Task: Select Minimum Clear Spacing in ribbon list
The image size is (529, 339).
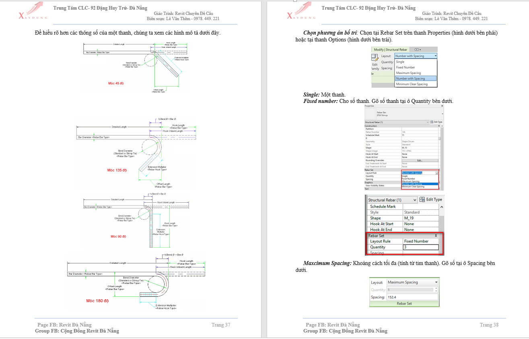Action: point(412,84)
